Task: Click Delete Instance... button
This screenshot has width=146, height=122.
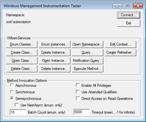Action: (55, 69)
